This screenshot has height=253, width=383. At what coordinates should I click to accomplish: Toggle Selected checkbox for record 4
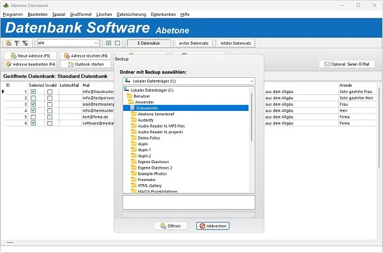coord(33,110)
